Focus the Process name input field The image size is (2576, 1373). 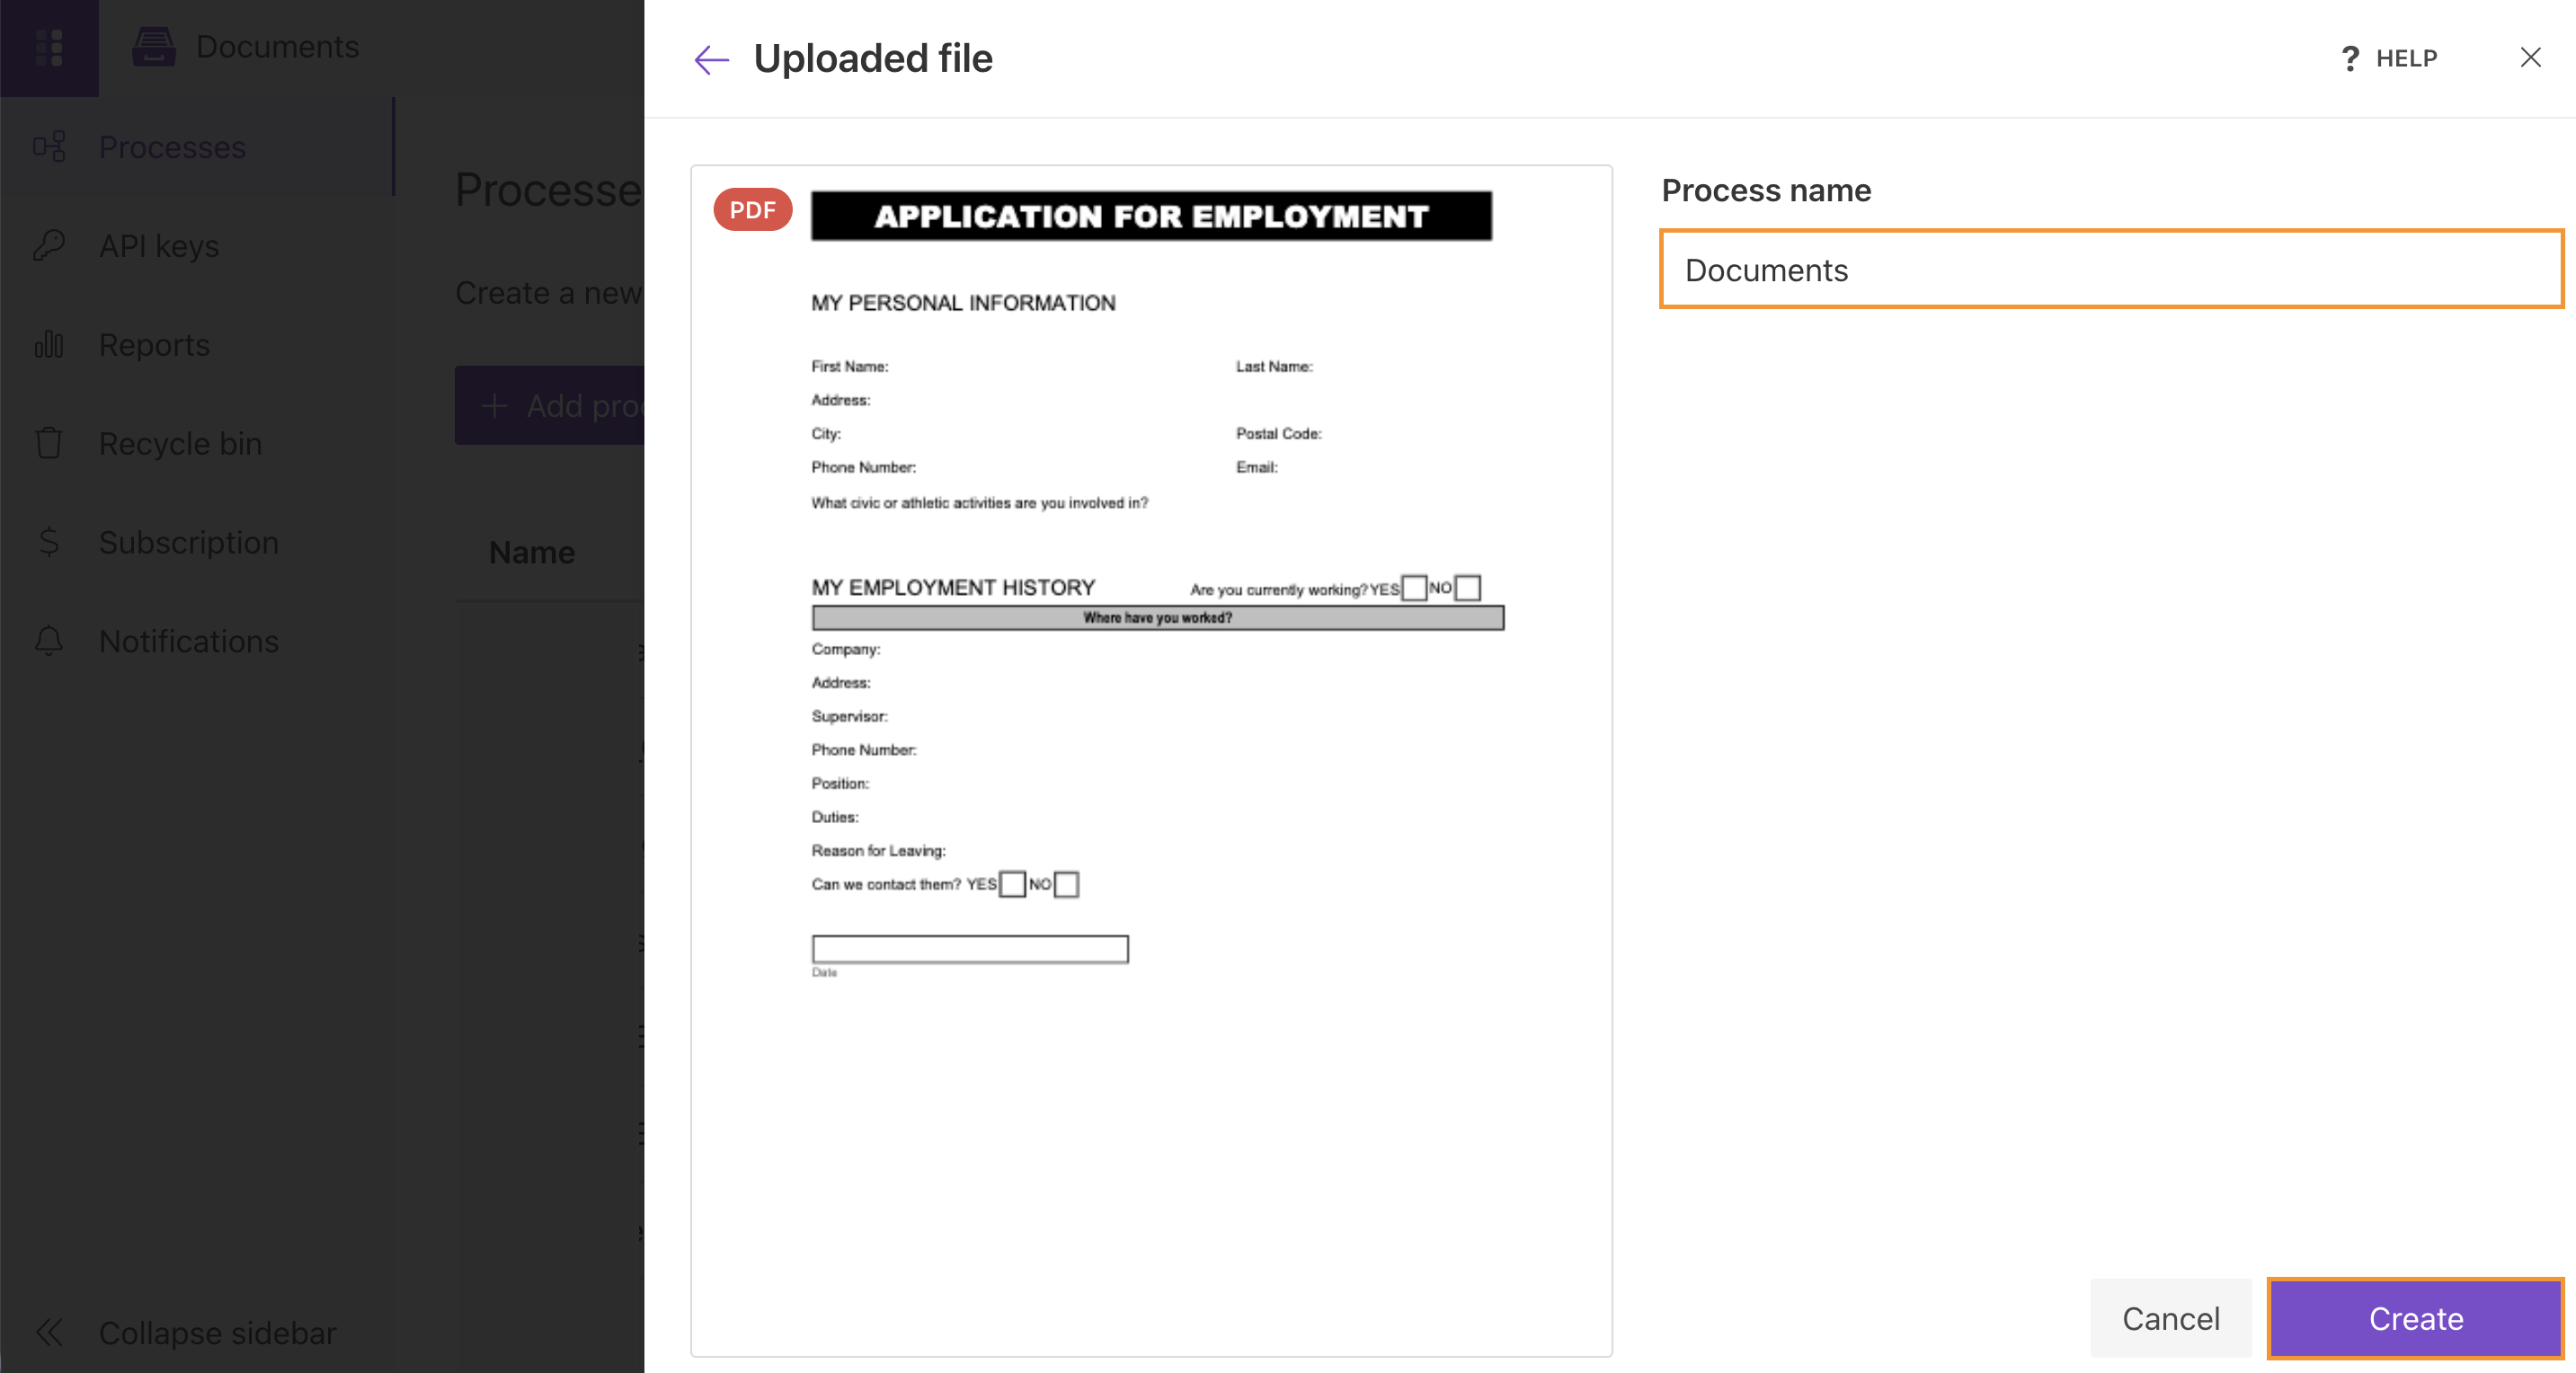tap(2112, 269)
